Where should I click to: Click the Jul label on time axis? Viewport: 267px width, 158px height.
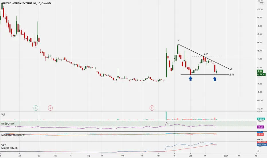coord(19,156)
